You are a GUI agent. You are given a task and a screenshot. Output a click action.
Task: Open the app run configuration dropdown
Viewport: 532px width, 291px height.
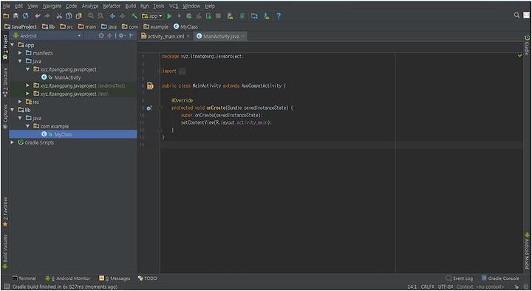click(153, 16)
